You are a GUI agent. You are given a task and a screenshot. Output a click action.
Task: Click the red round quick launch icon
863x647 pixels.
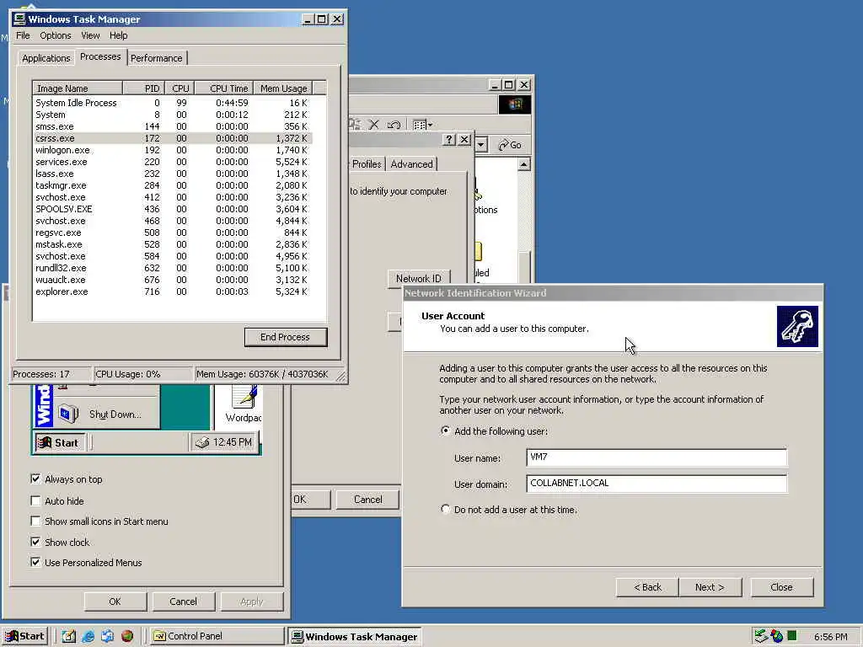[127, 636]
